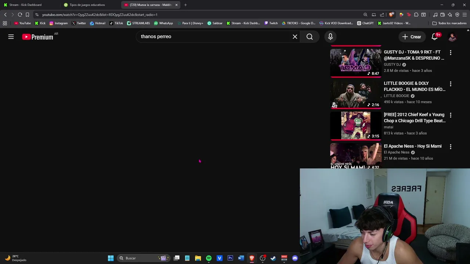Open the zoom magnifier in address bar
470x264 pixels.
(x=365, y=15)
